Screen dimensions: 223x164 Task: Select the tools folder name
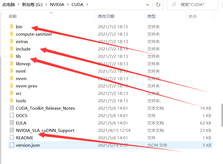click(21, 101)
